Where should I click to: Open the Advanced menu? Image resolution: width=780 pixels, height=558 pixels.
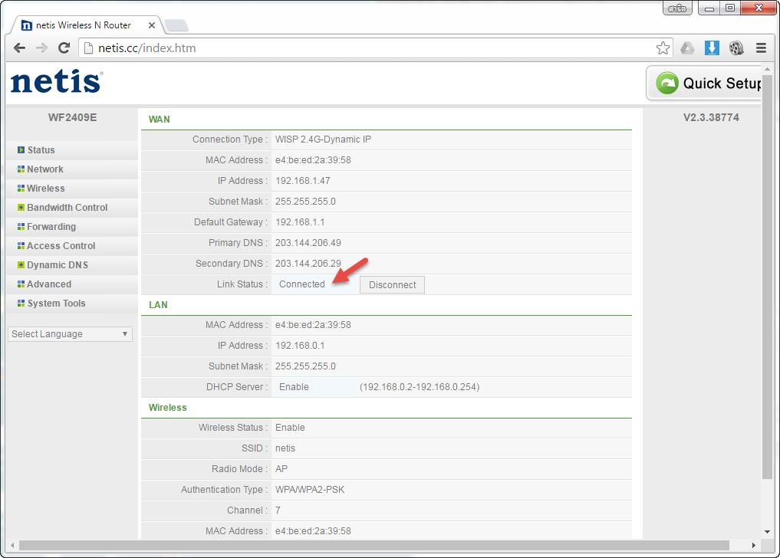click(49, 284)
